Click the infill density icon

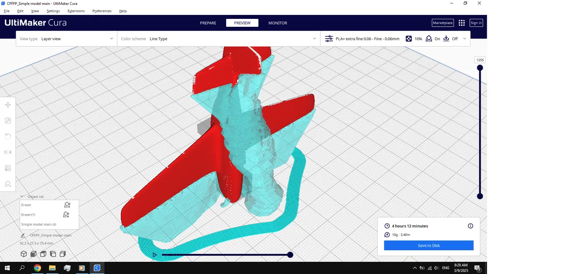(409, 39)
